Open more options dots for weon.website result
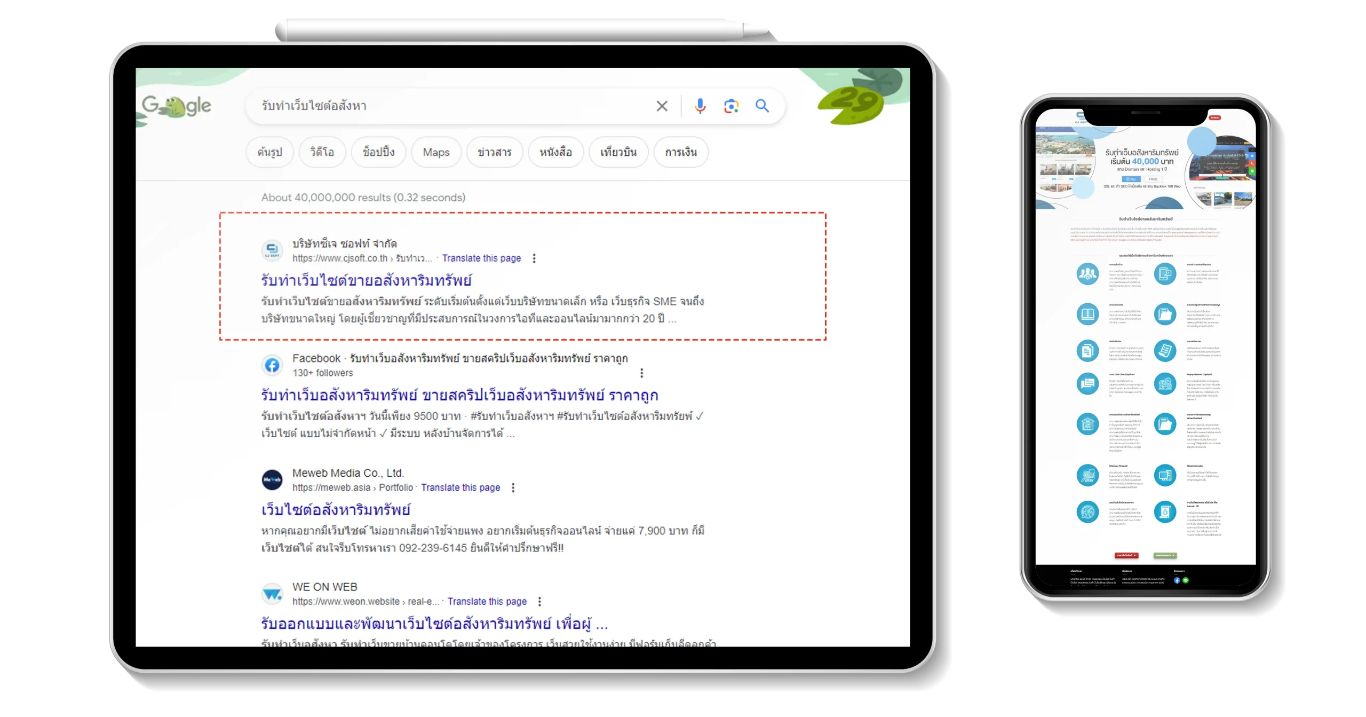This screenshot has width=1366, height=717. pyautogui.click(x=539, y=602)
